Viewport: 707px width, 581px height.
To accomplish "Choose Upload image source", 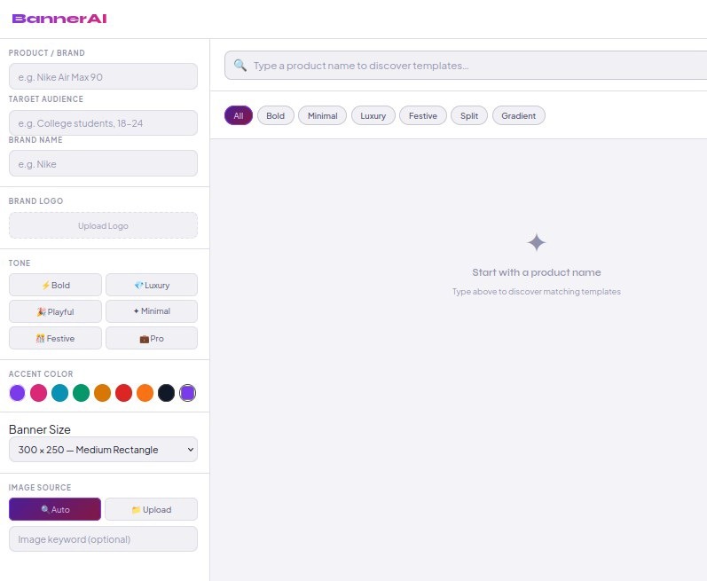I will click(152, 509).
